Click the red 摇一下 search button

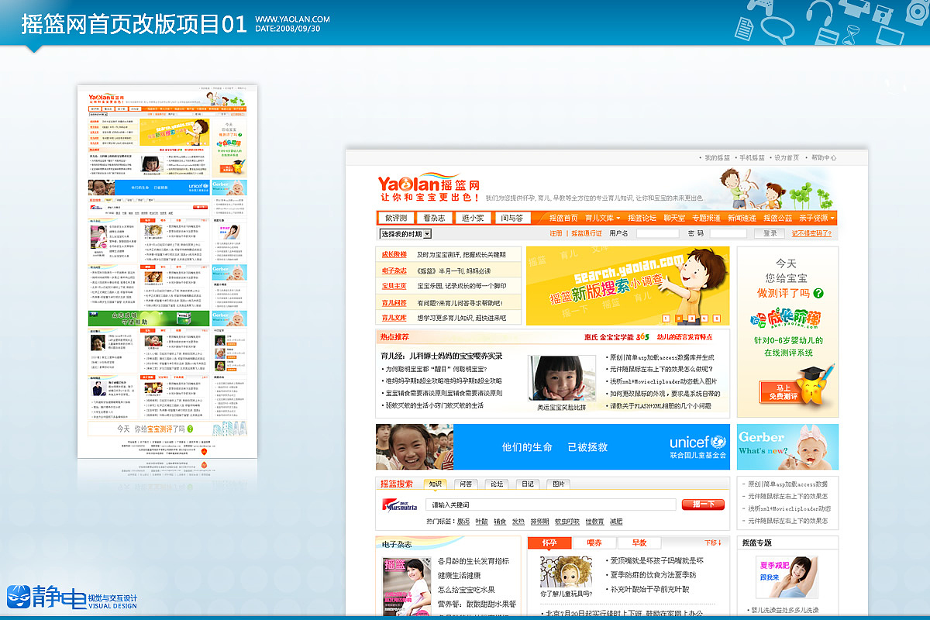click(704, 503)
